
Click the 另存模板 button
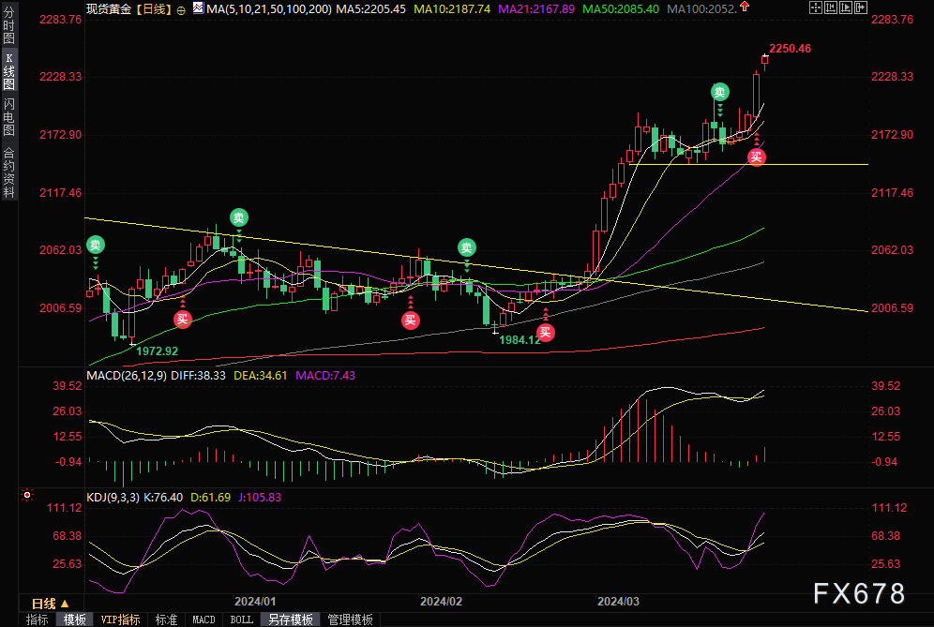pyautogui.click(x=290, y=620)
